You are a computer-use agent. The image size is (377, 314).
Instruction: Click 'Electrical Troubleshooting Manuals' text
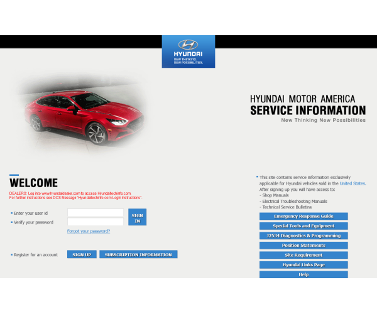coord(295,202)
